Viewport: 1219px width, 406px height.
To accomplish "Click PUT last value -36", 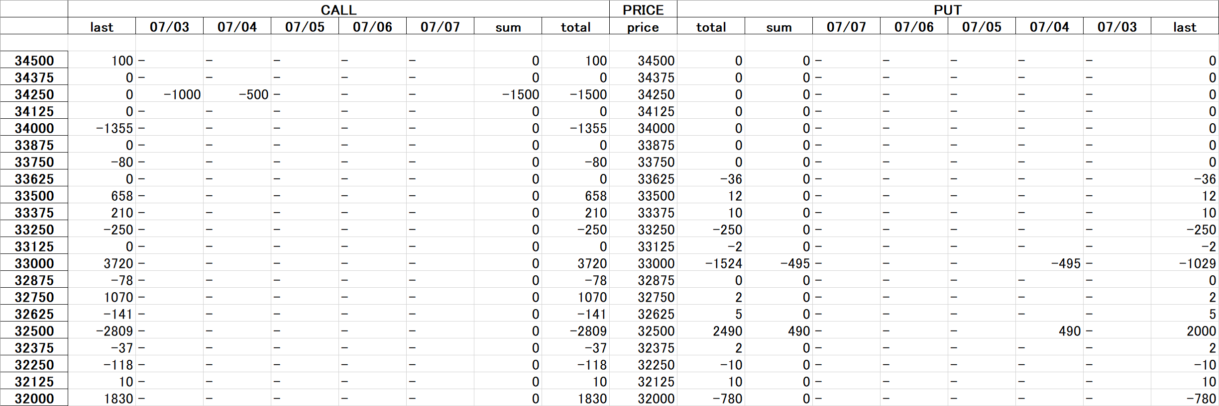I will 1185,178.
